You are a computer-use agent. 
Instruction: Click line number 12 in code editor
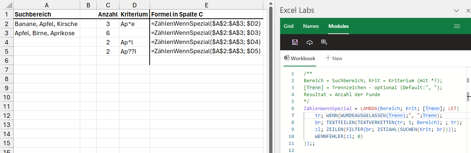292,150
